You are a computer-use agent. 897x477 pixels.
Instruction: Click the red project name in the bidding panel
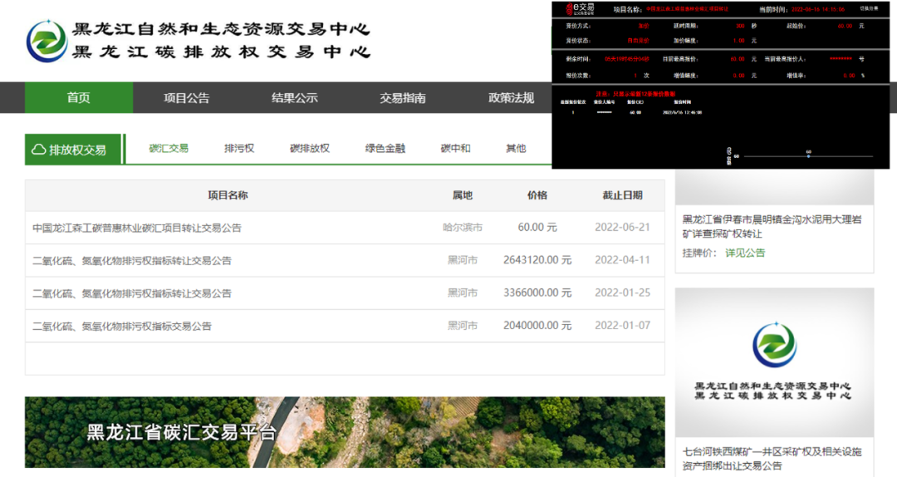coord(687,9)
